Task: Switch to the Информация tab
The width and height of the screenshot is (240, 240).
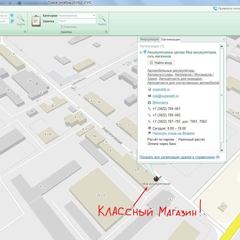Action: pos(149,39)
